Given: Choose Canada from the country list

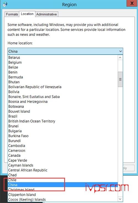Looking at the screenshot, I should (x=63, y=155).
